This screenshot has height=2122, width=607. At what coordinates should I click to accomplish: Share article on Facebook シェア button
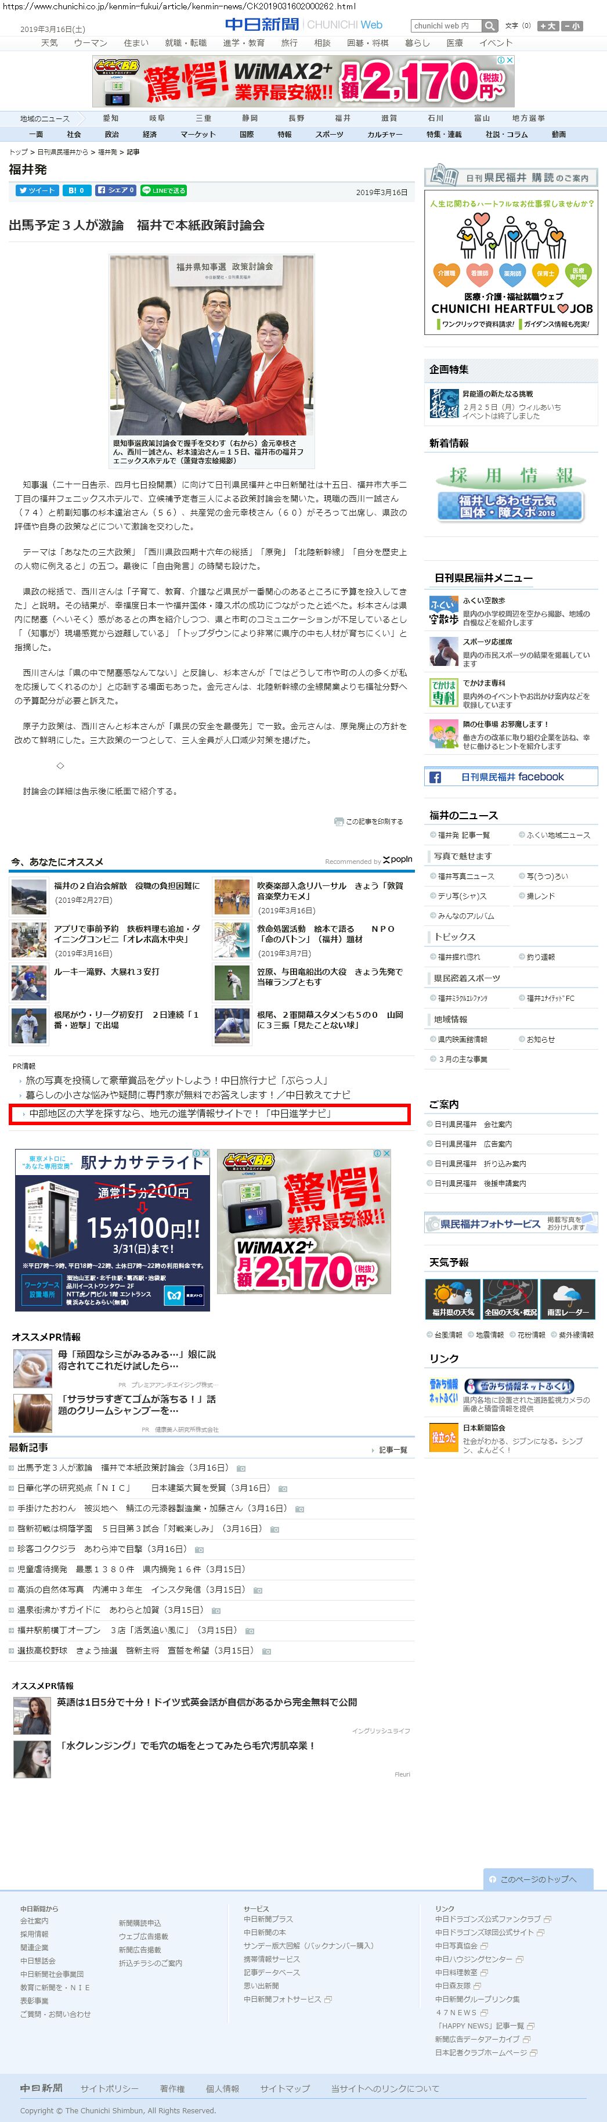[115, 190]
